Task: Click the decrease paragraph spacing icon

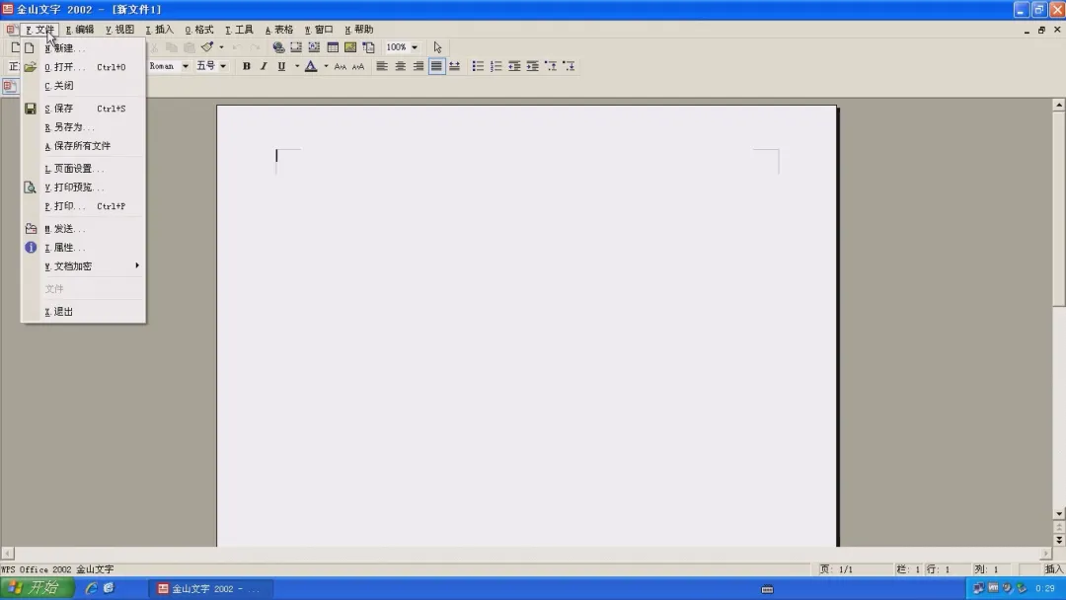Action: [570, 66]
